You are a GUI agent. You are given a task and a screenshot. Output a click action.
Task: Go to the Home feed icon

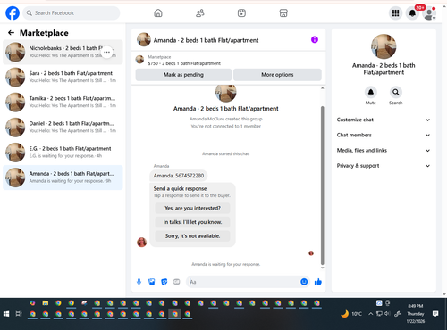[158, 13]
